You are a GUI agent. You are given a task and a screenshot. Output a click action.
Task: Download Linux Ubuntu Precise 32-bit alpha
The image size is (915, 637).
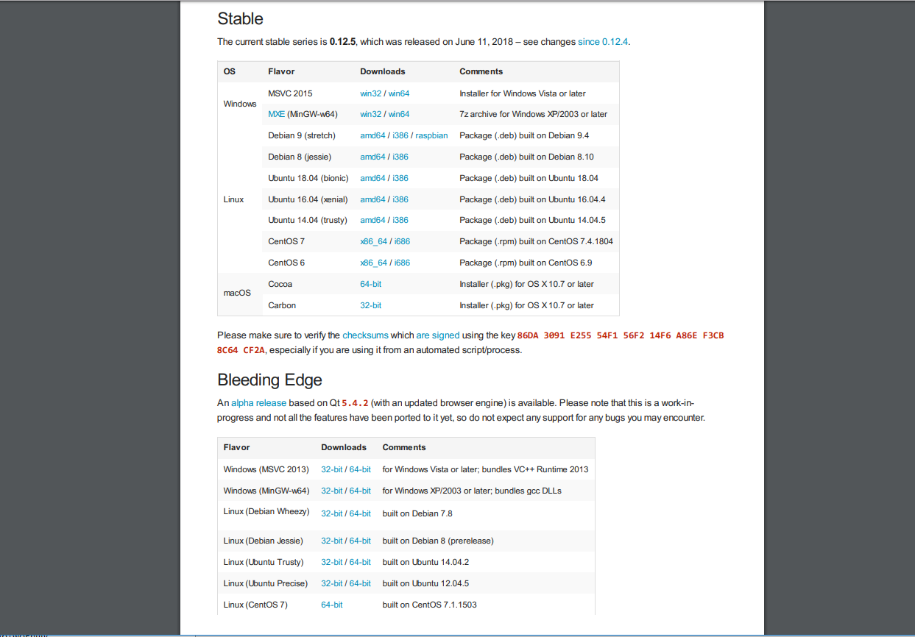point(332,583)
